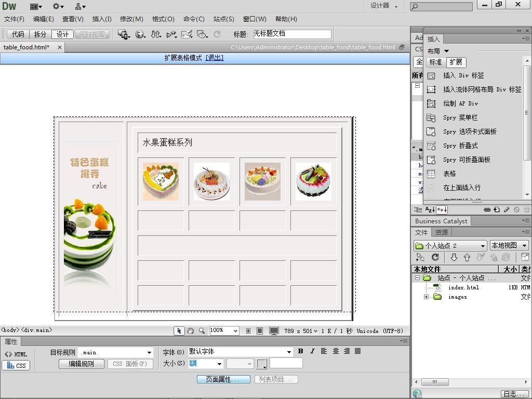Open the text color swatch picker

pyautogui.click(x=262, y=364)
